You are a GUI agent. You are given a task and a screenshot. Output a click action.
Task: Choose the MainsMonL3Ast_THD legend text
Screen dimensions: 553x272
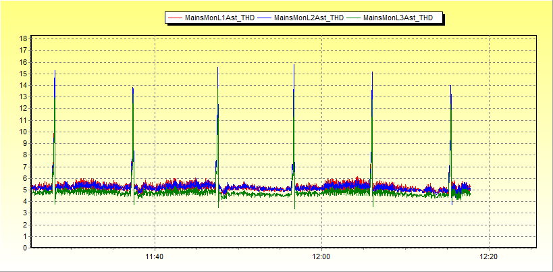coord(398,18)
